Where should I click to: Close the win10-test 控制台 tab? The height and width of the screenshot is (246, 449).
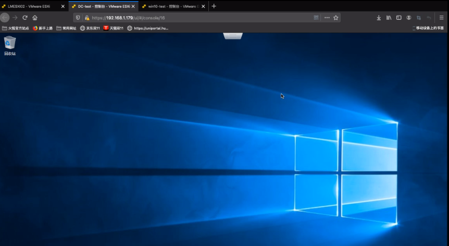coord(203,6)
